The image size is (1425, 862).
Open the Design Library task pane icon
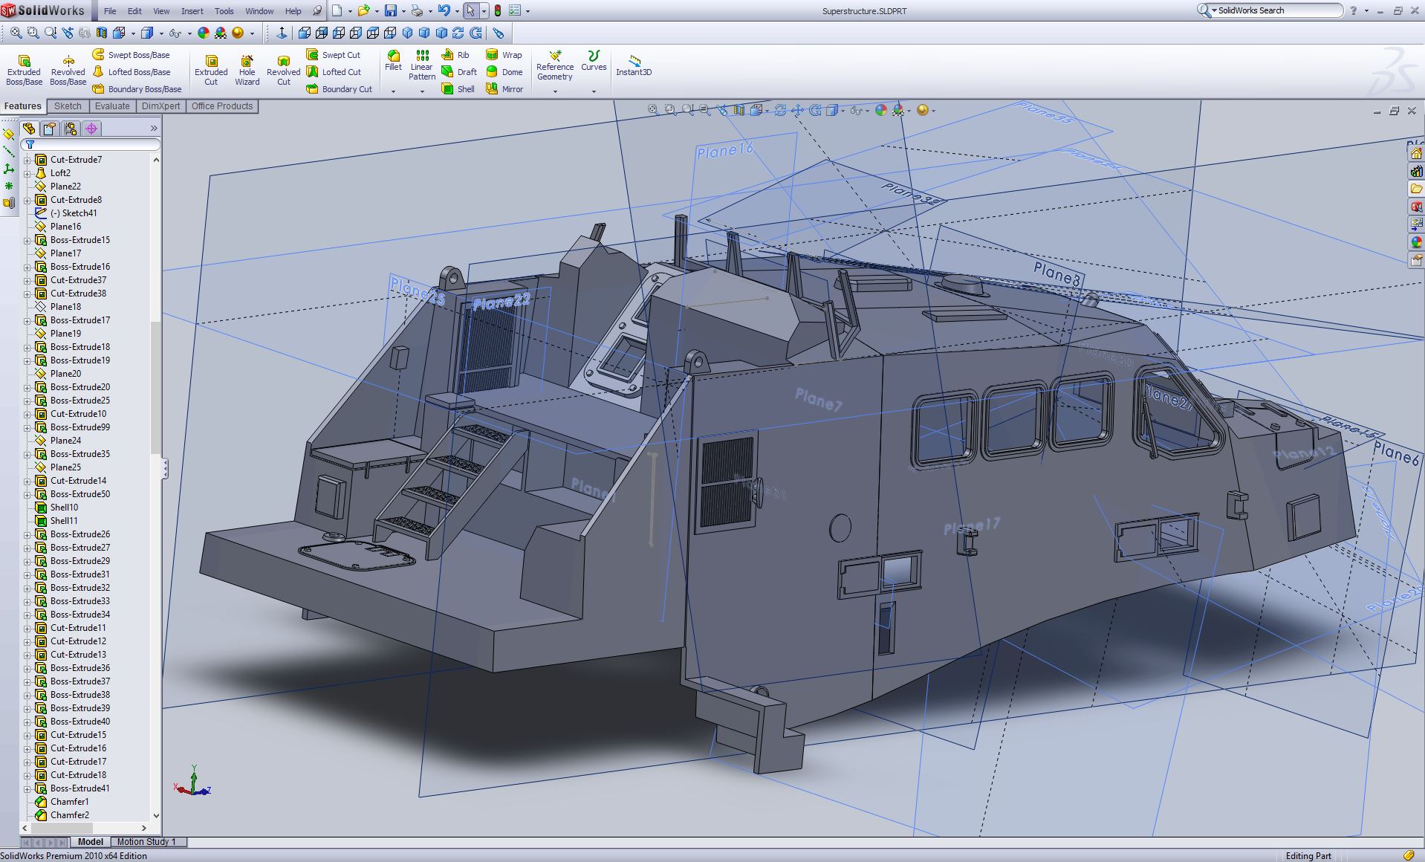(1416, 172)
